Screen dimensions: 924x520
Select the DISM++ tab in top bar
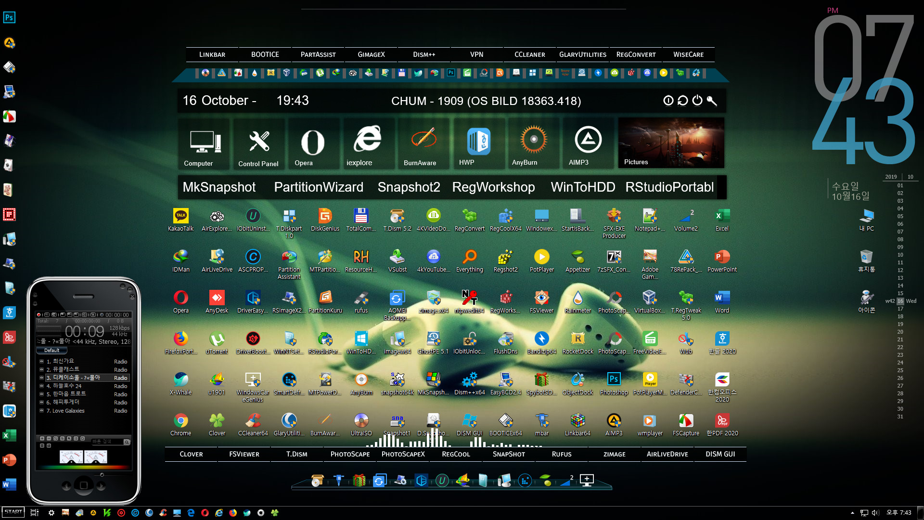coord(424,54)
